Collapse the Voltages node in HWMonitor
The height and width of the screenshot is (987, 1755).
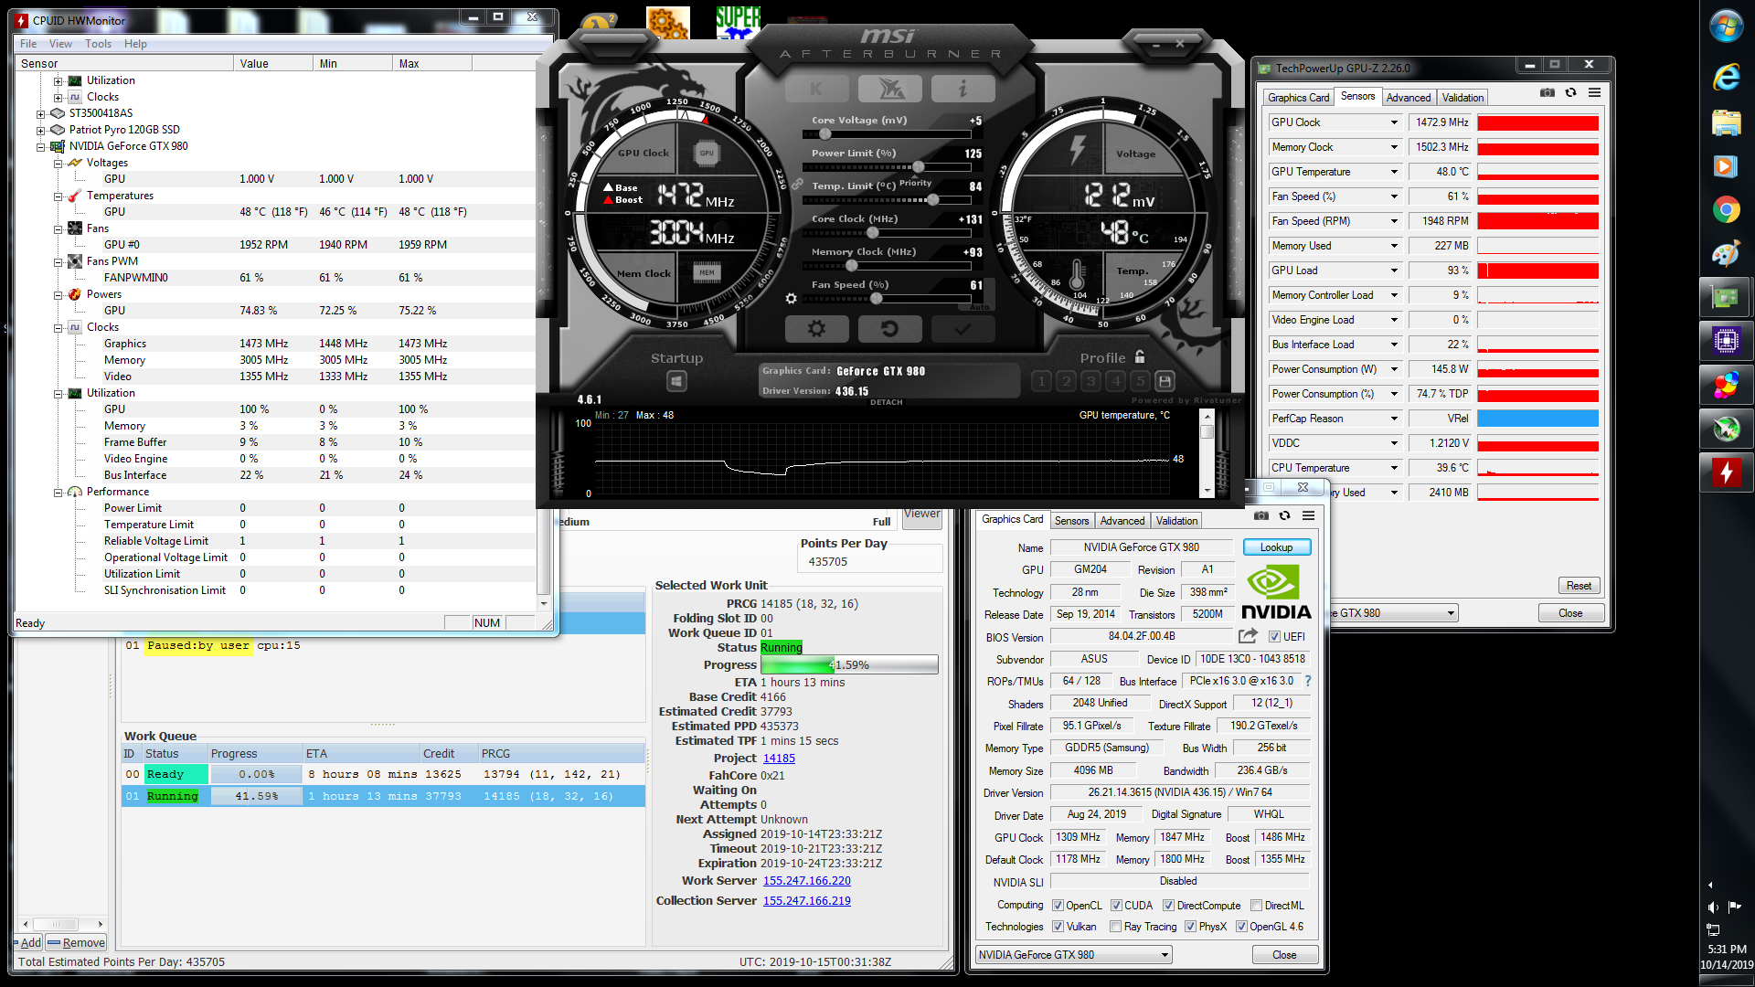(x=58, y=164)
